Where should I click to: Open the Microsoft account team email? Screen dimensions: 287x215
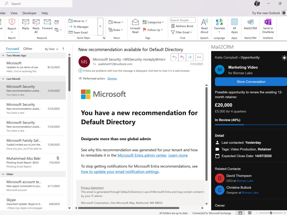coord(33,186)
